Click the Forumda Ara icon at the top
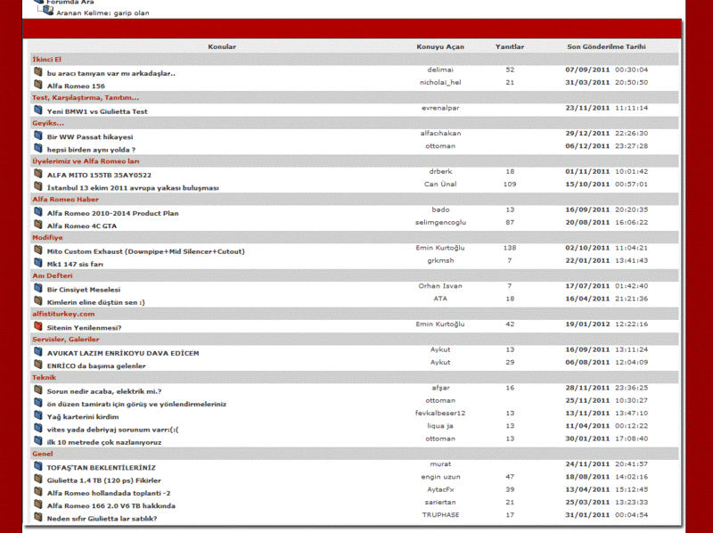Viewport: 713px width, 533px height. pyautogui.click(x=38, y=3)
